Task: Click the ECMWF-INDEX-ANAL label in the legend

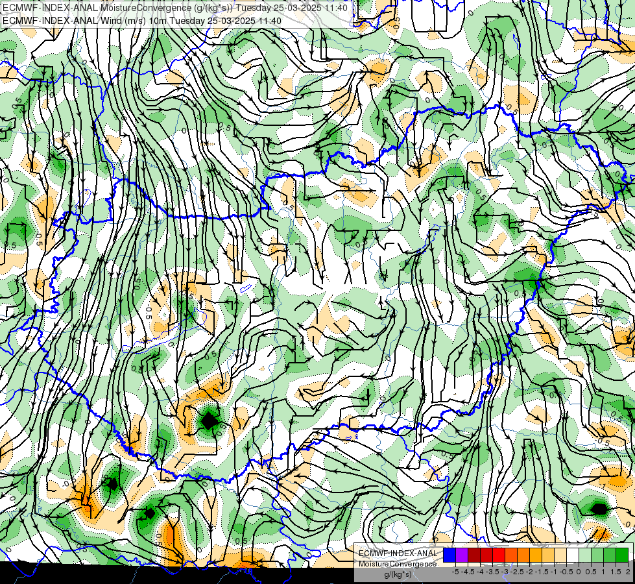Action: (x=398, y=554)
